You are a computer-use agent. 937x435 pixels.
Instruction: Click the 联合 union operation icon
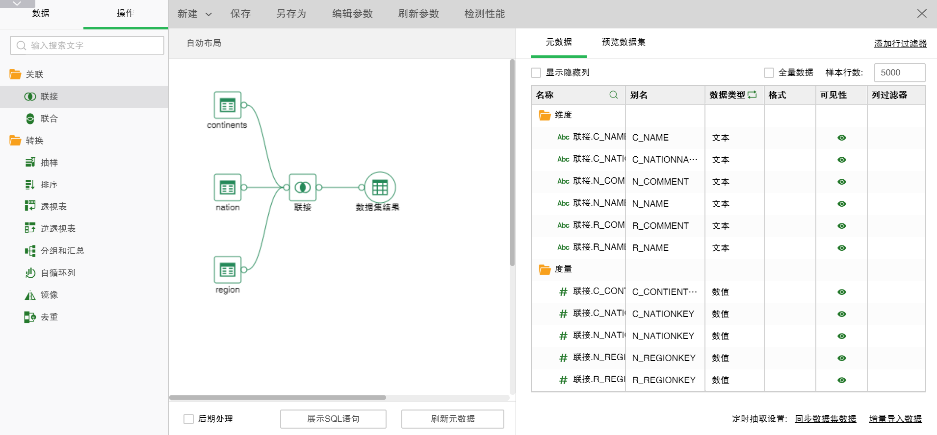tap(30, 119)
